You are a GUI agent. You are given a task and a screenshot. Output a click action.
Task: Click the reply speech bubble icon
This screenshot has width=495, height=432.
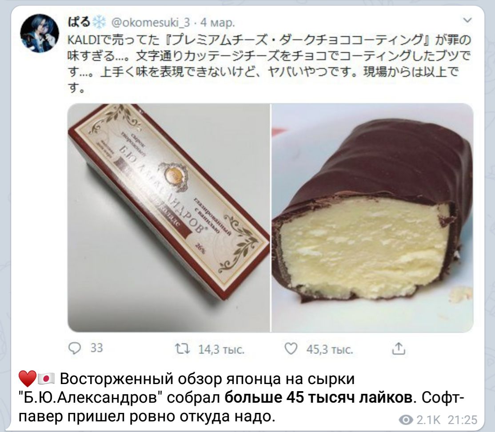[x=75, y=349]
